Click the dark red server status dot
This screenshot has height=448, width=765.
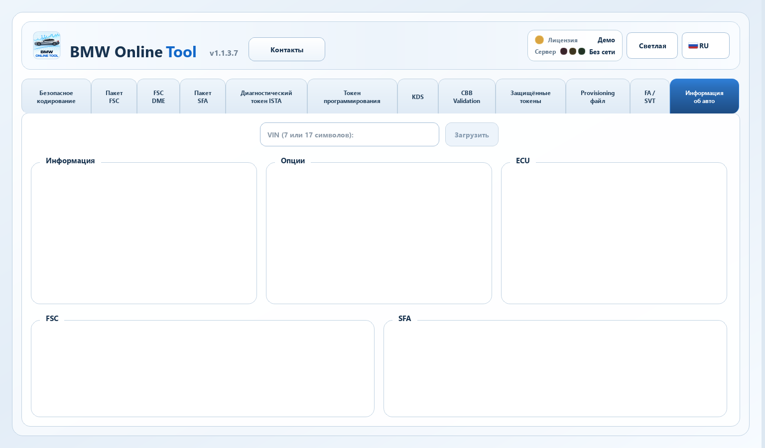tap(564, 51)
